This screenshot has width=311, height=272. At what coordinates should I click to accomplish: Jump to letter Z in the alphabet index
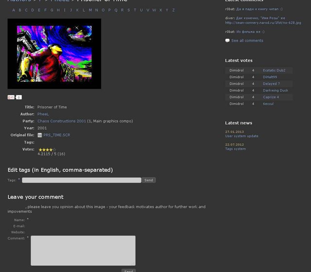[x=173, y=10]
